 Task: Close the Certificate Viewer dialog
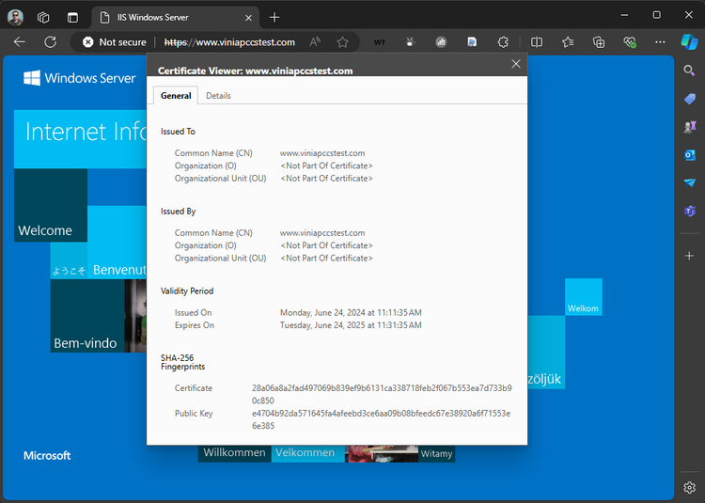click(516, 64)
